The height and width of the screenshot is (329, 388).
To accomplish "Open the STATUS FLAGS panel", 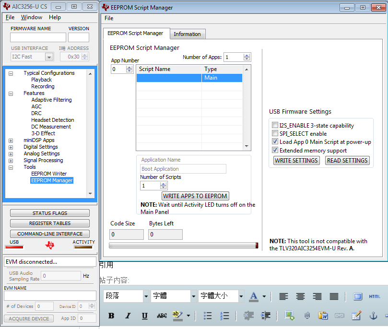I will tap(50, 213).
